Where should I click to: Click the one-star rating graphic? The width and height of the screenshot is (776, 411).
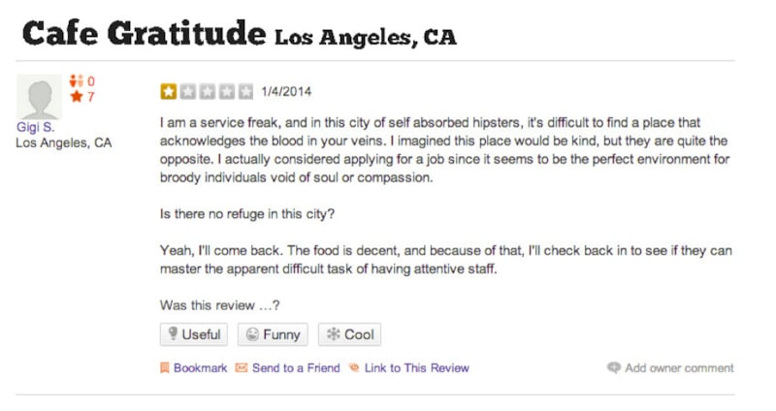coord(208,92)
